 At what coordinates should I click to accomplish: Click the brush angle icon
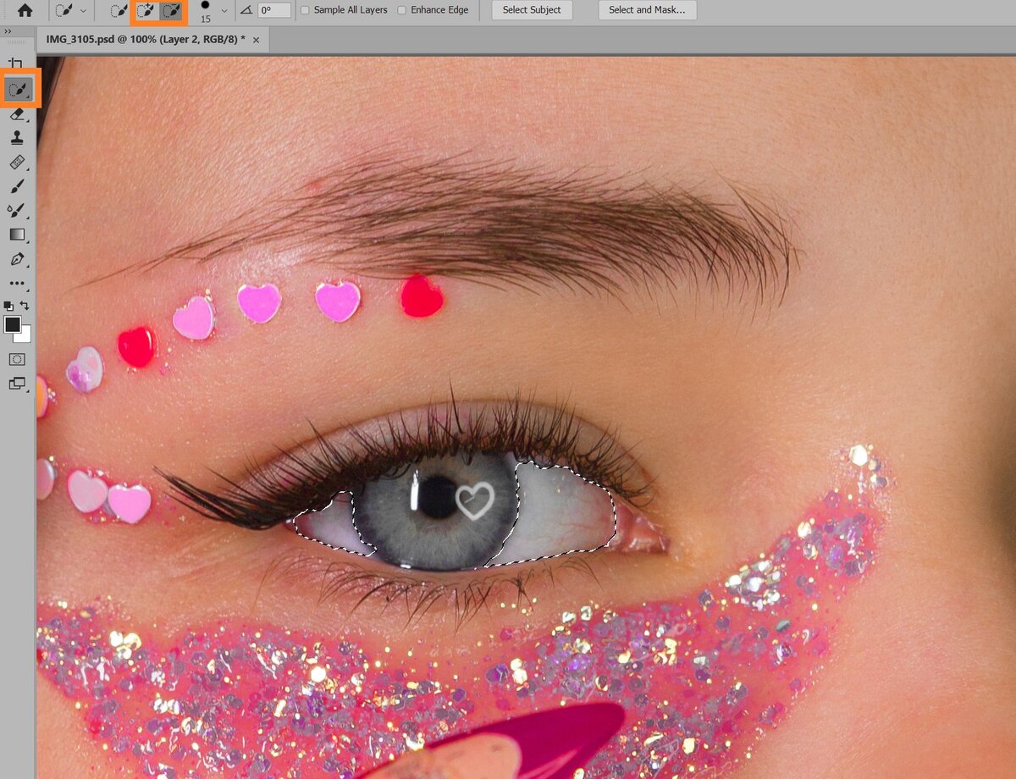tap(246, 10)
